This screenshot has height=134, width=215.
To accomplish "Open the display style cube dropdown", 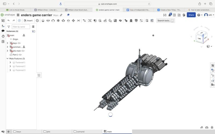I will [209, 46].
